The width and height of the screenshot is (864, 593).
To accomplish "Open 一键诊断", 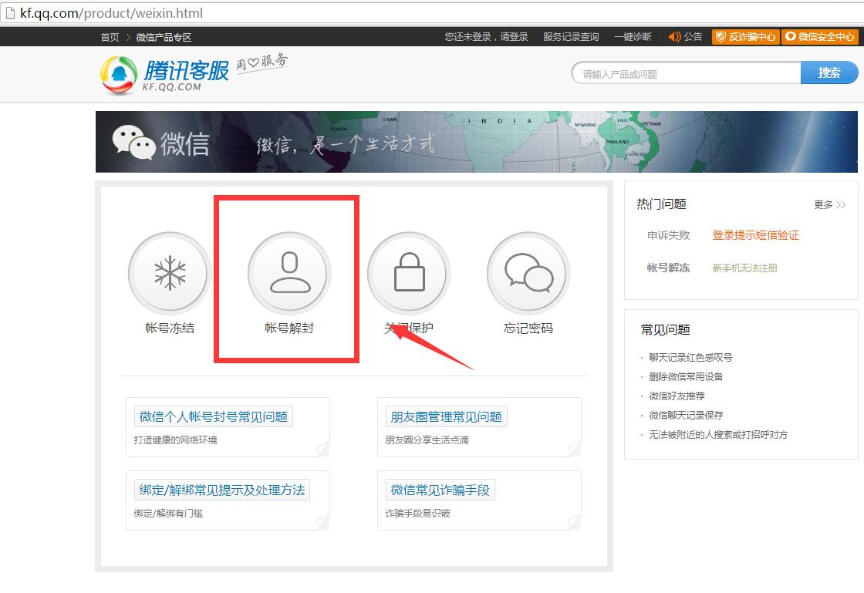I will click(x=633, y=37).
